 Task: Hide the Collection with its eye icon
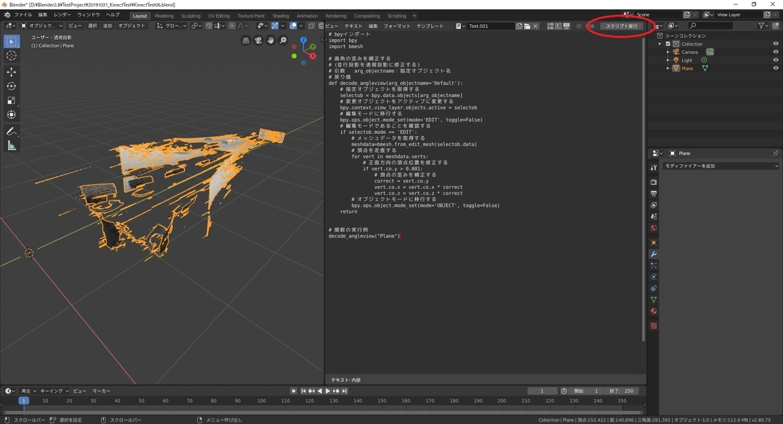[x=776, y=44]
